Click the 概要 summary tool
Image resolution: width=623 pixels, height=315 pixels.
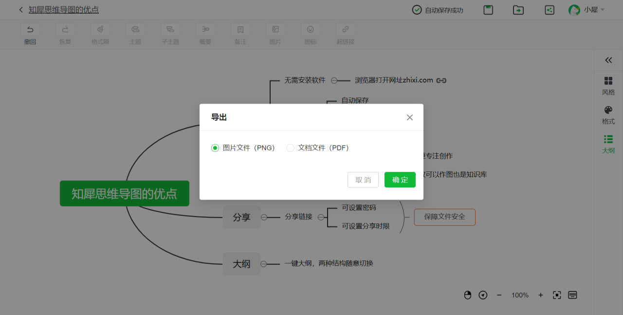tap(205, 34)
